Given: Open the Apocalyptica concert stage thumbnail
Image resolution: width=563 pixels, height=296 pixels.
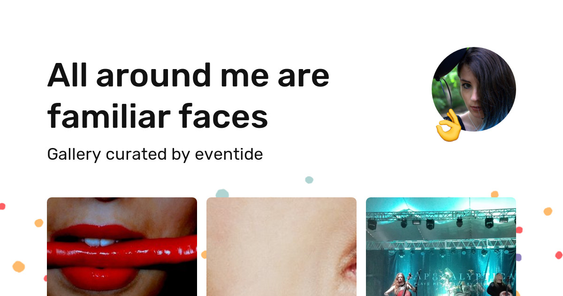Looking at the screenshot, I should click(441, 247).
